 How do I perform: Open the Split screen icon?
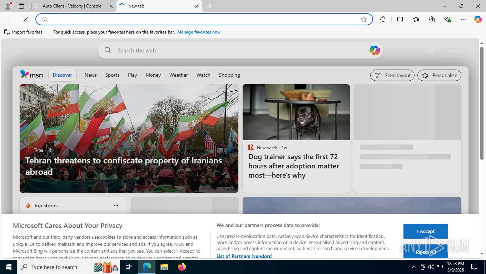click(400, 19)
